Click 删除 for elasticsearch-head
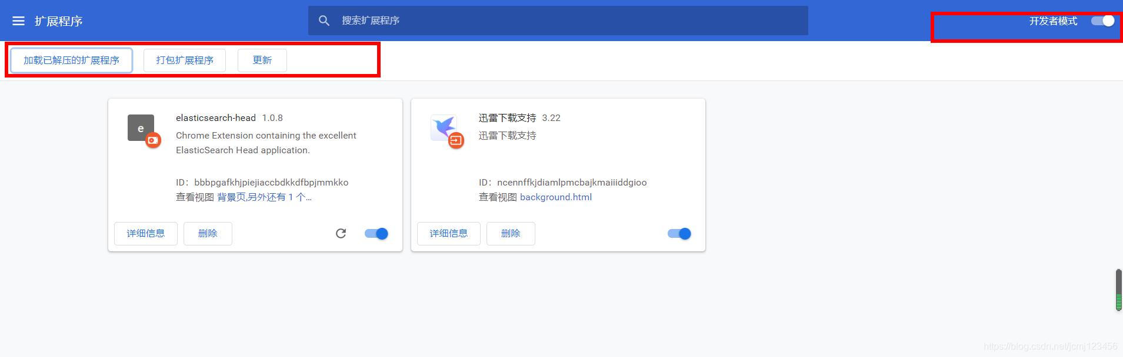Viewport: 1123px width, 357px height. [x=208, y=234]
